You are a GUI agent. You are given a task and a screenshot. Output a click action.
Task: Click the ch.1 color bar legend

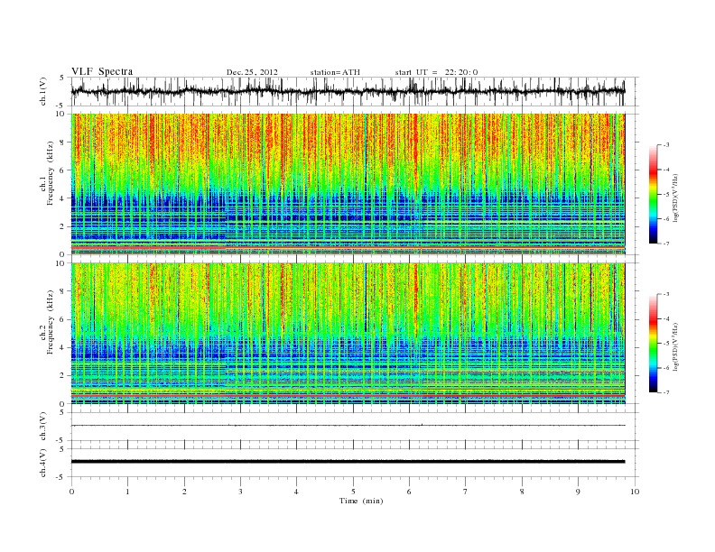click(x=654, y=195)
